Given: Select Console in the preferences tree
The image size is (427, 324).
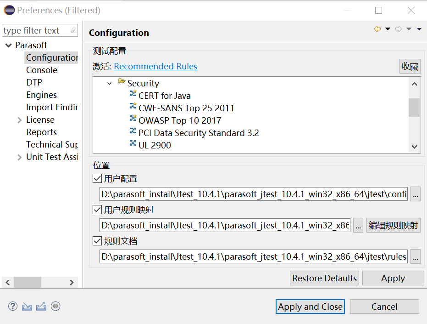Looking at the screenshot, I should 42,70.
